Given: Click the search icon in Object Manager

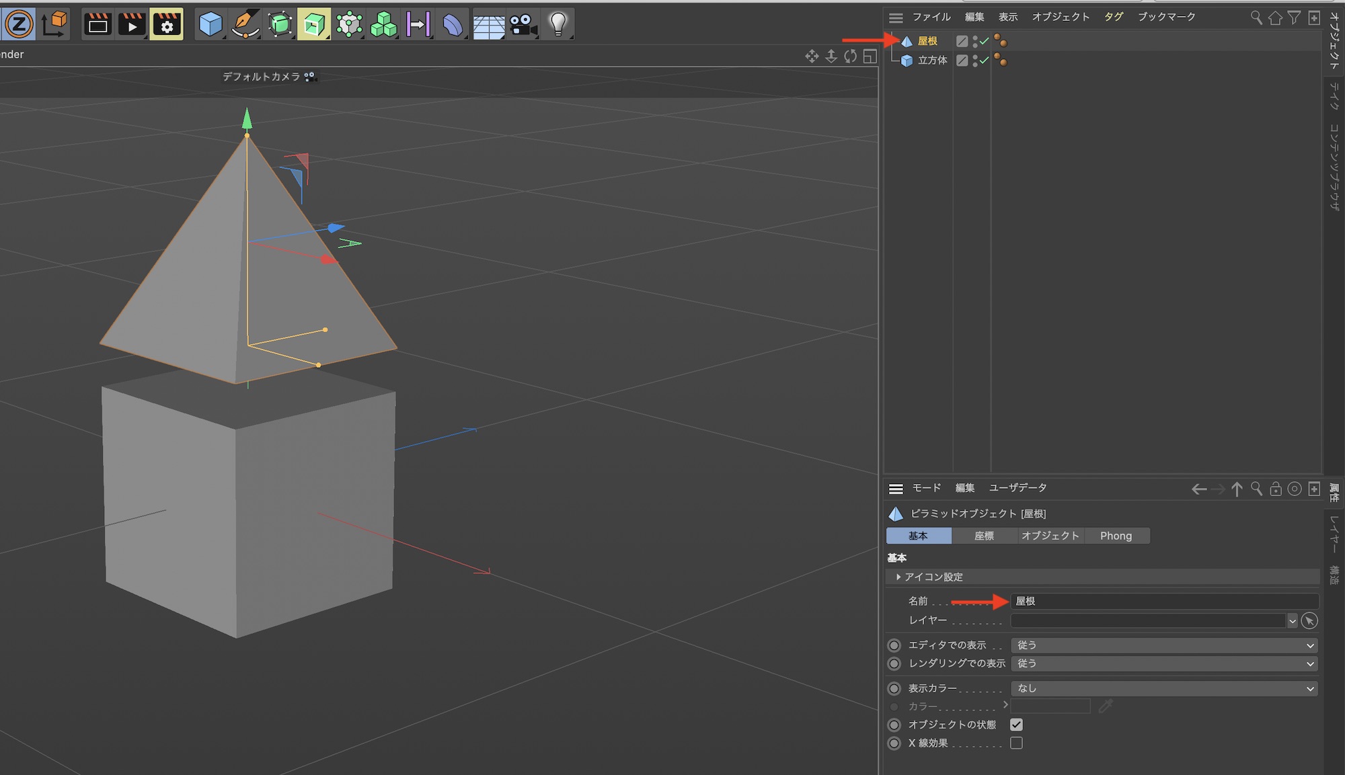Looking at the screenshot, I should click(1256, 18).
